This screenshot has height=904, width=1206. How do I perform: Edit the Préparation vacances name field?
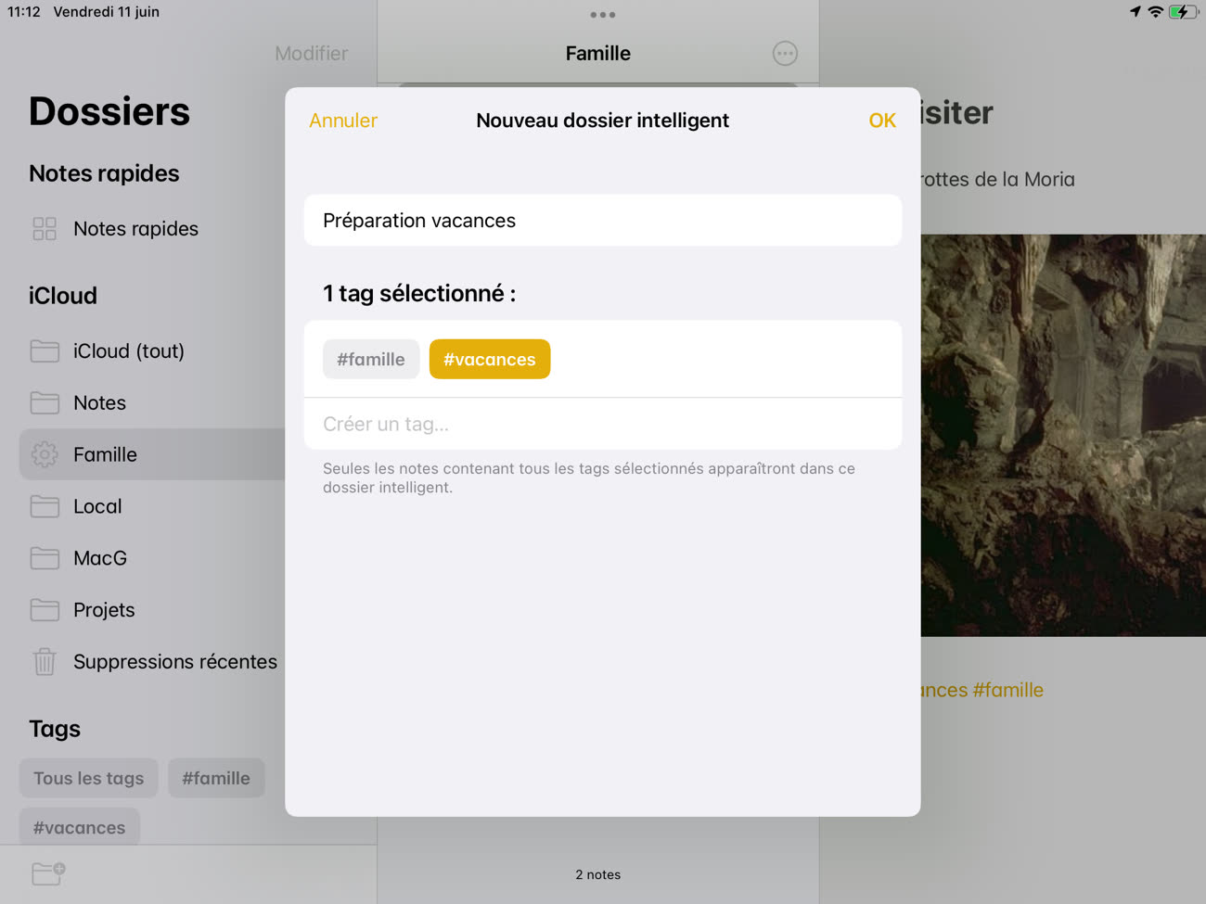pyautogui.click(x=603, y=221)
